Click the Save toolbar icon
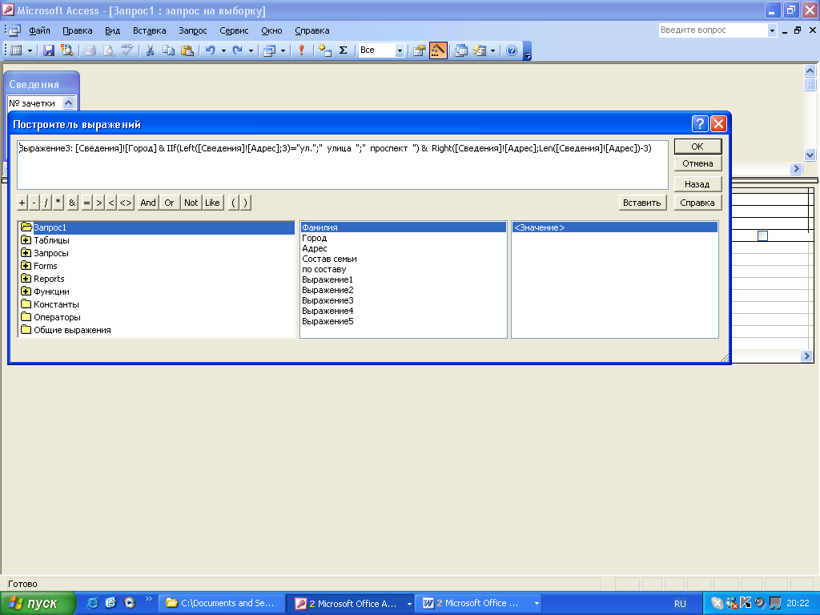The width and height of the screenshot is (820, 615). pos(49,50)
